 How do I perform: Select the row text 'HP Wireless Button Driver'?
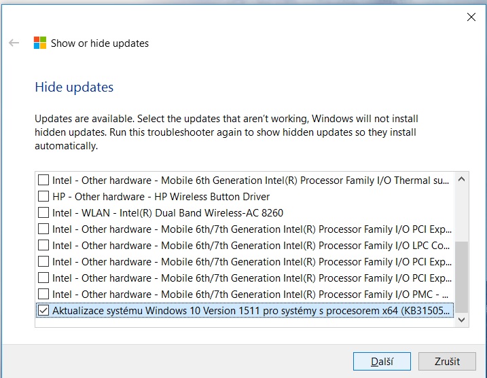[x=161, y=196]
